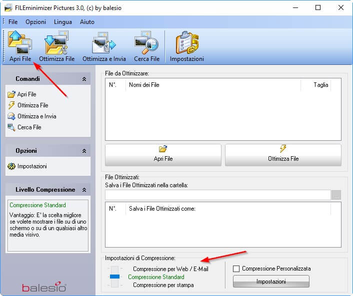
Task: Click Ottimizza e Invia toolbar icon
Action: coord(104,46)
